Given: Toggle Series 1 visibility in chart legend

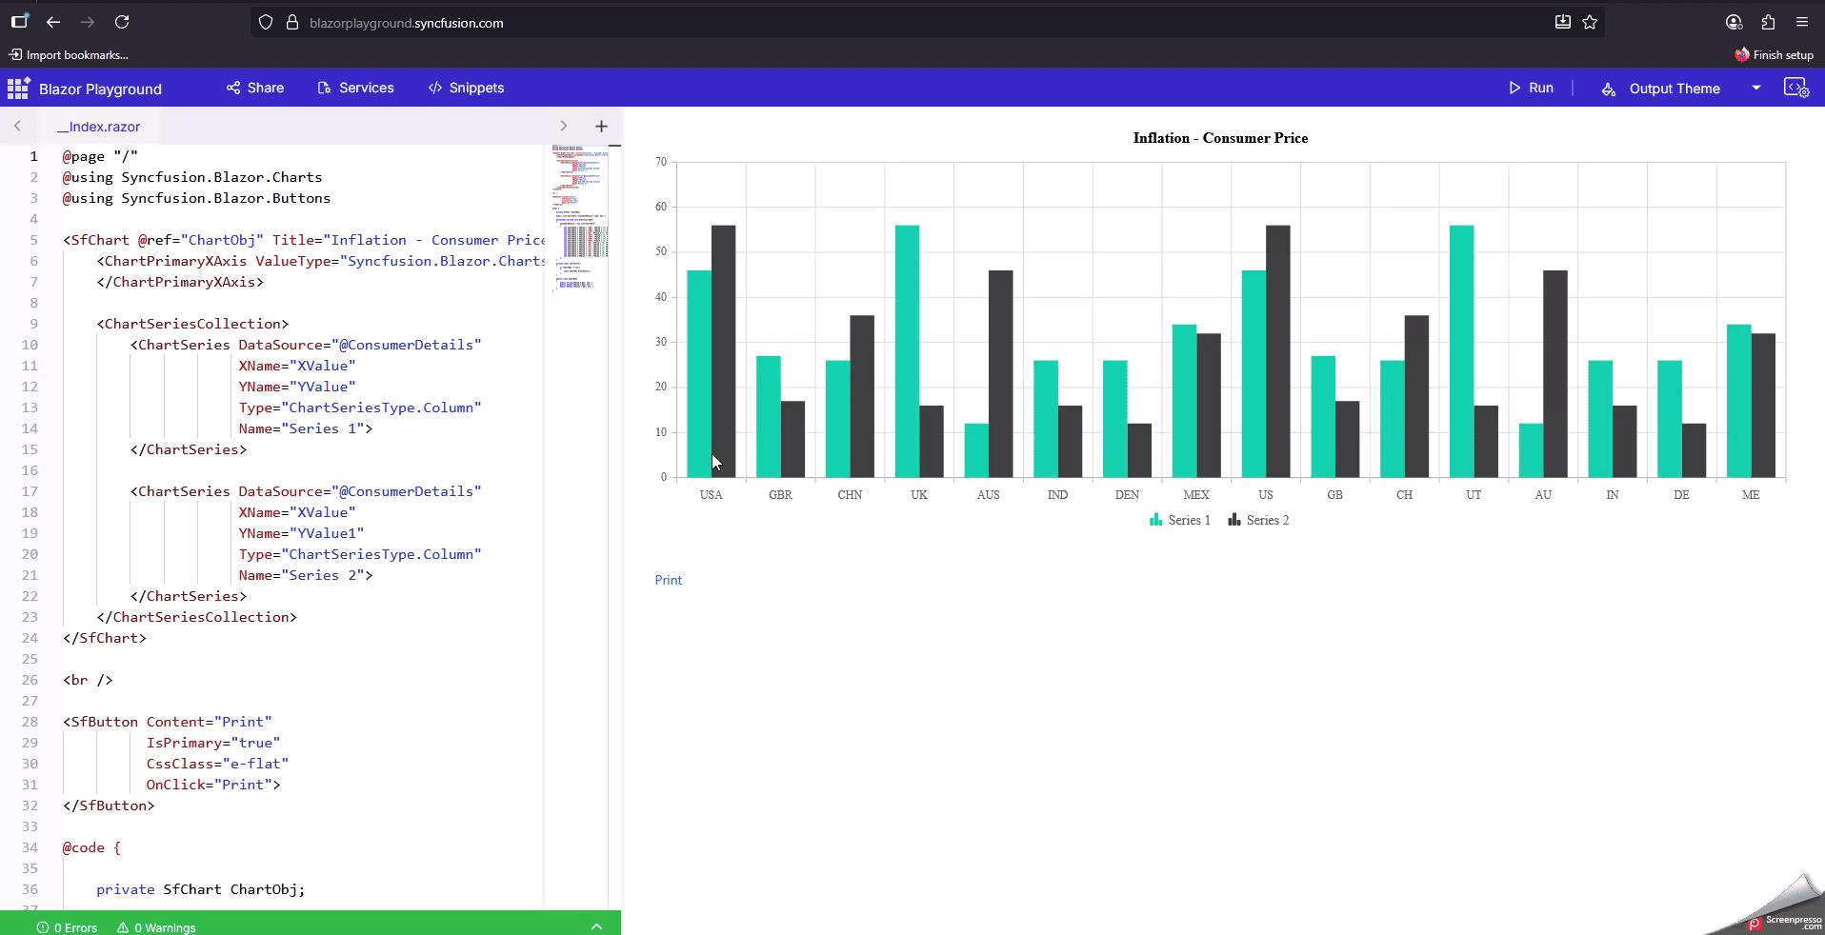Looking at the screenshot, I should tap(1179, 520).
